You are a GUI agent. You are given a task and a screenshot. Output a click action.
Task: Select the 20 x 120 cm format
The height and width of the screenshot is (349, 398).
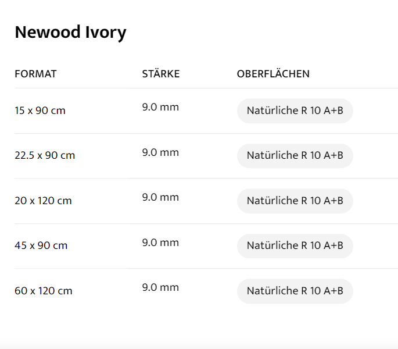pyautogui.click(x=43, y=201)
